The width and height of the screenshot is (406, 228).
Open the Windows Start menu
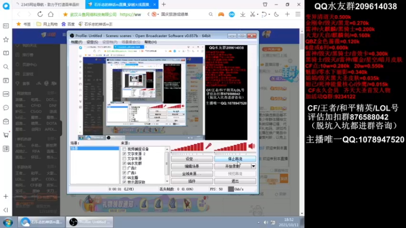8,222
